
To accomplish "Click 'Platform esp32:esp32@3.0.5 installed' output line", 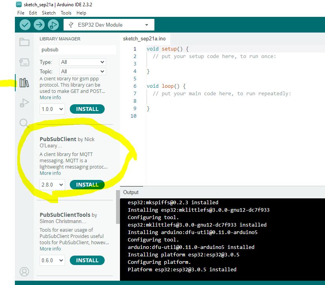I will [182, 269].
